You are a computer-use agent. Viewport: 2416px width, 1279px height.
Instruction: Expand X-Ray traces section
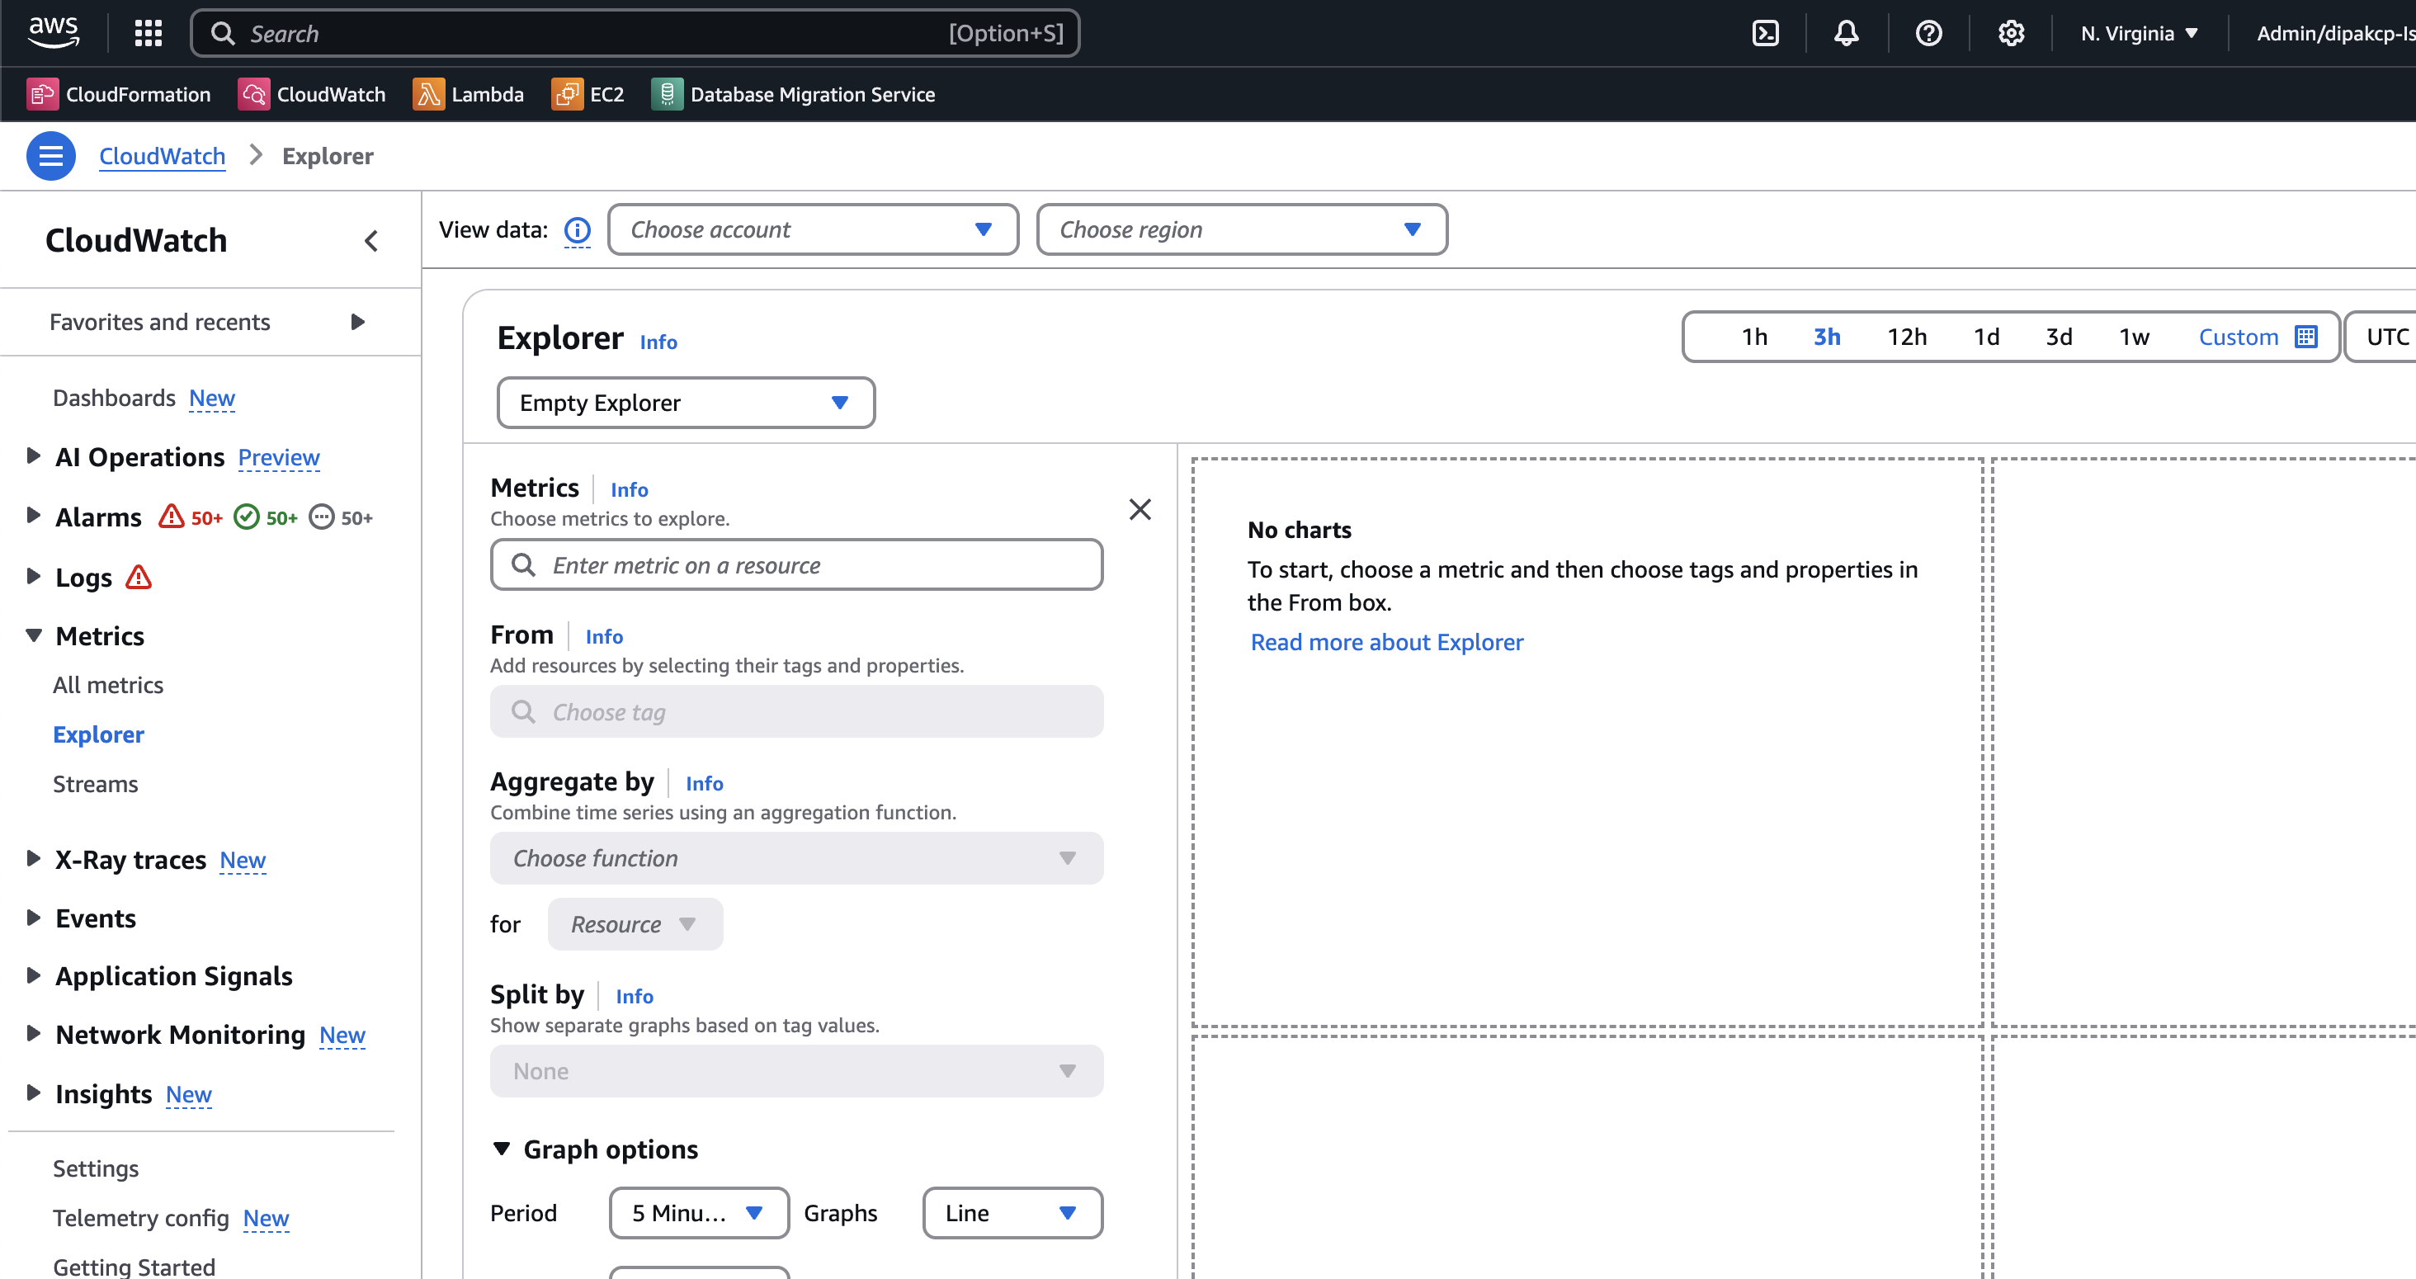click(x=33, y=858)
